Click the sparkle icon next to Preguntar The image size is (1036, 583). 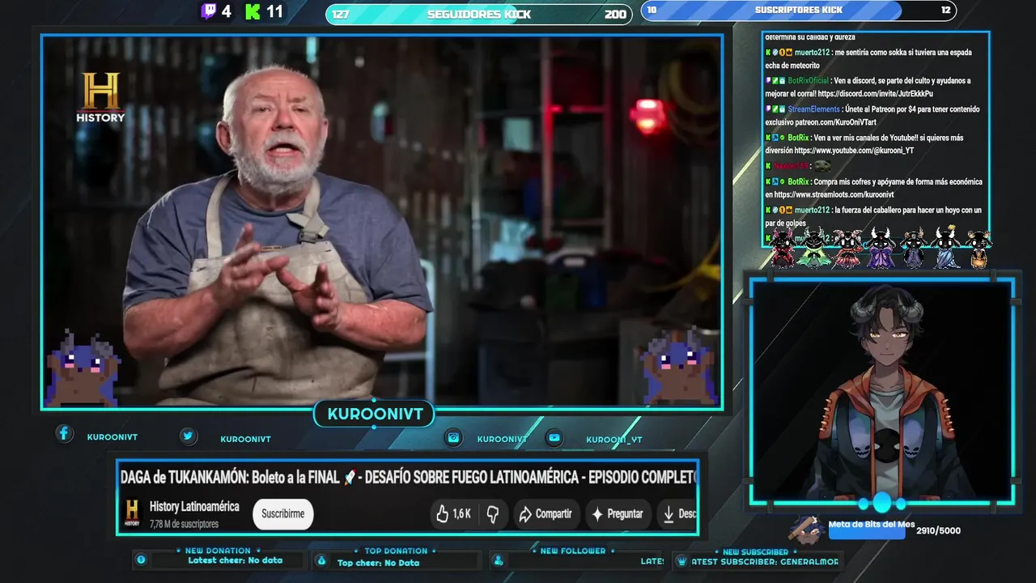(597, 513)
